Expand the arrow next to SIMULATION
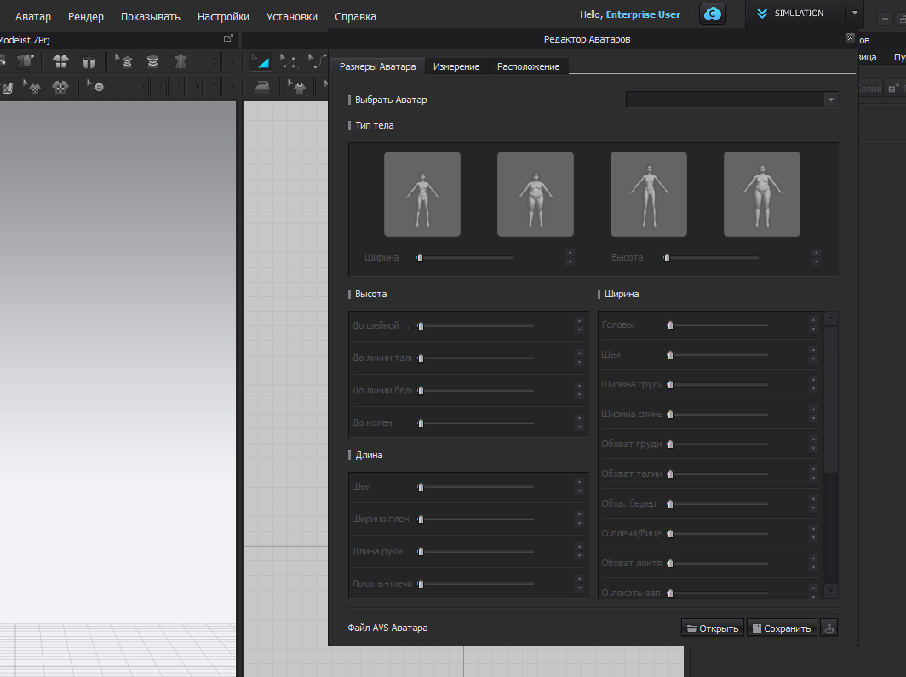 854,14
